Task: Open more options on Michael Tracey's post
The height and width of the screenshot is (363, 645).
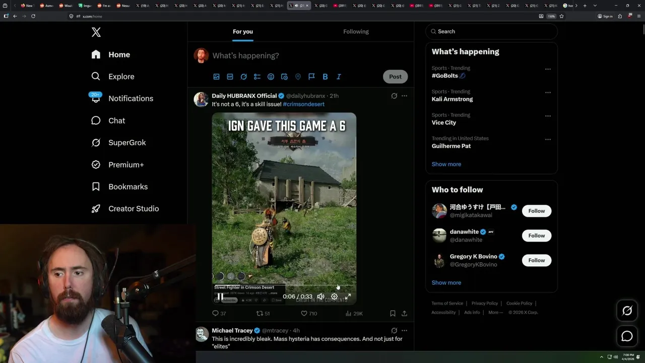Action: coord(404,331)
